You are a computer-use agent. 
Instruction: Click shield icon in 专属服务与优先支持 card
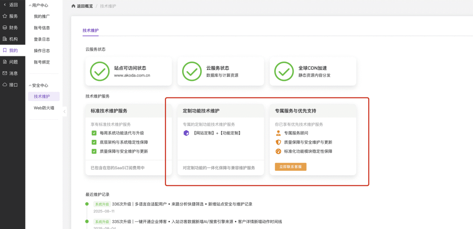tap(278, 142)
